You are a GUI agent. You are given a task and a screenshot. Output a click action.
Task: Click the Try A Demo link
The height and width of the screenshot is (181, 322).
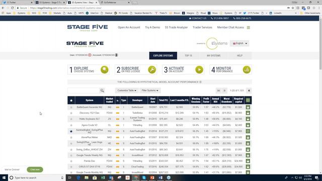[152, 28]
